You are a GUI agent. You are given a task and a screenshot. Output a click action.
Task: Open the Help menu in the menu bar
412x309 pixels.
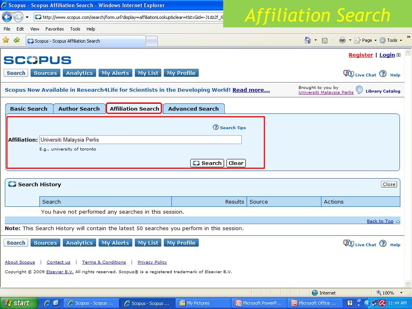91,29
